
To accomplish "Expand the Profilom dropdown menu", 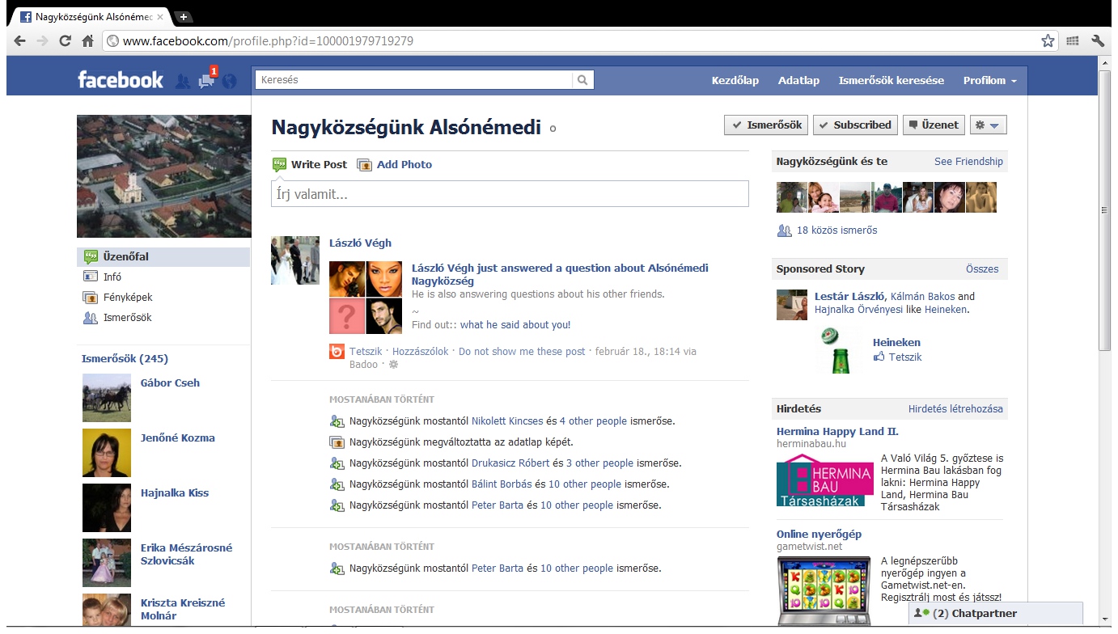I will (x=989, y=81).
